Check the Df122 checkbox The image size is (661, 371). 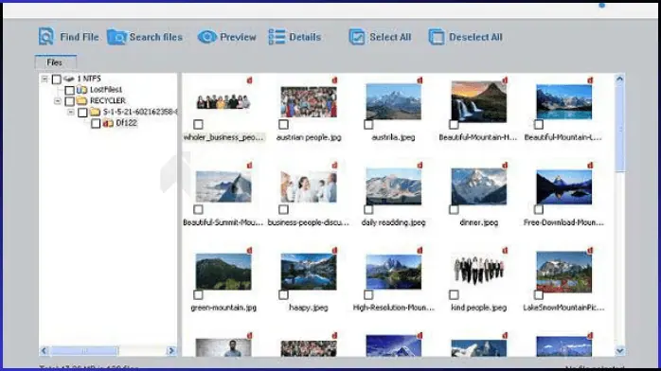pos(96,123)
